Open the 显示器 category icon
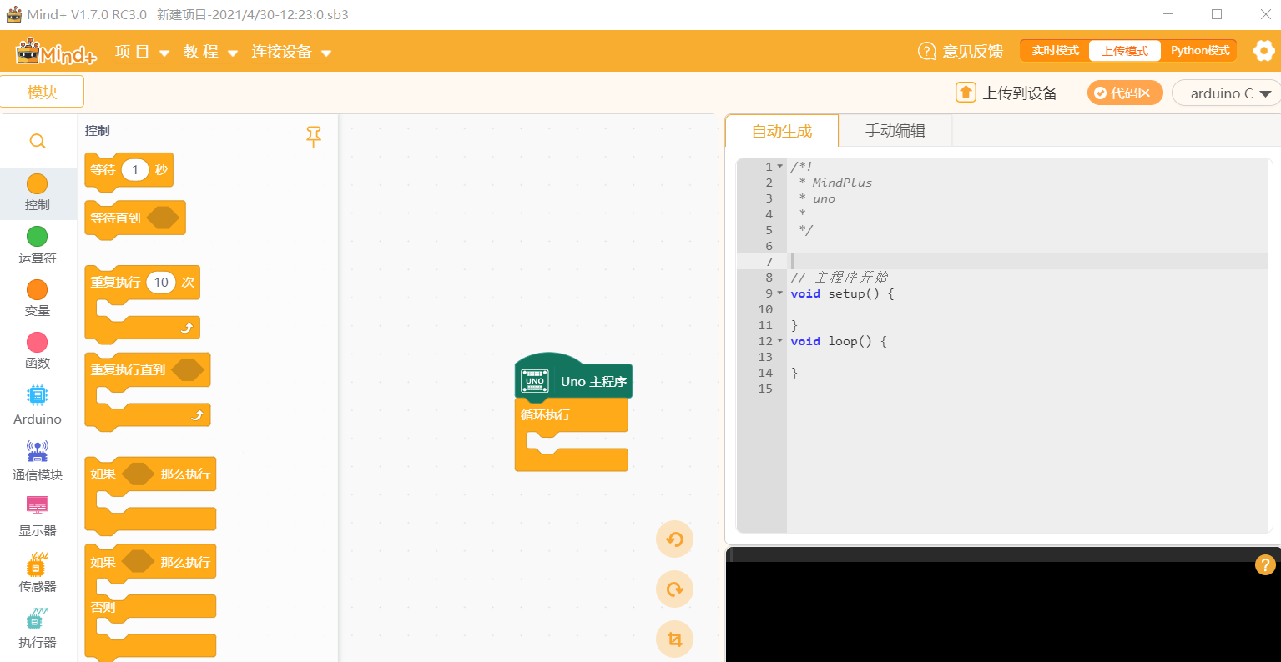1281x662 pixels. coord(38,506)
